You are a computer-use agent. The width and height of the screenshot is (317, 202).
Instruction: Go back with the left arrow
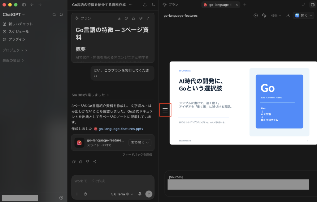[x=32, y=5]
